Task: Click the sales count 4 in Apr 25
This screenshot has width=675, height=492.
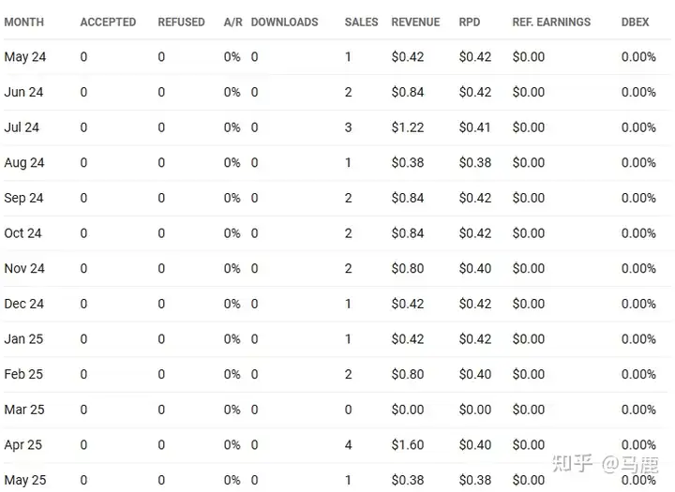Action: tap(348, 444)
